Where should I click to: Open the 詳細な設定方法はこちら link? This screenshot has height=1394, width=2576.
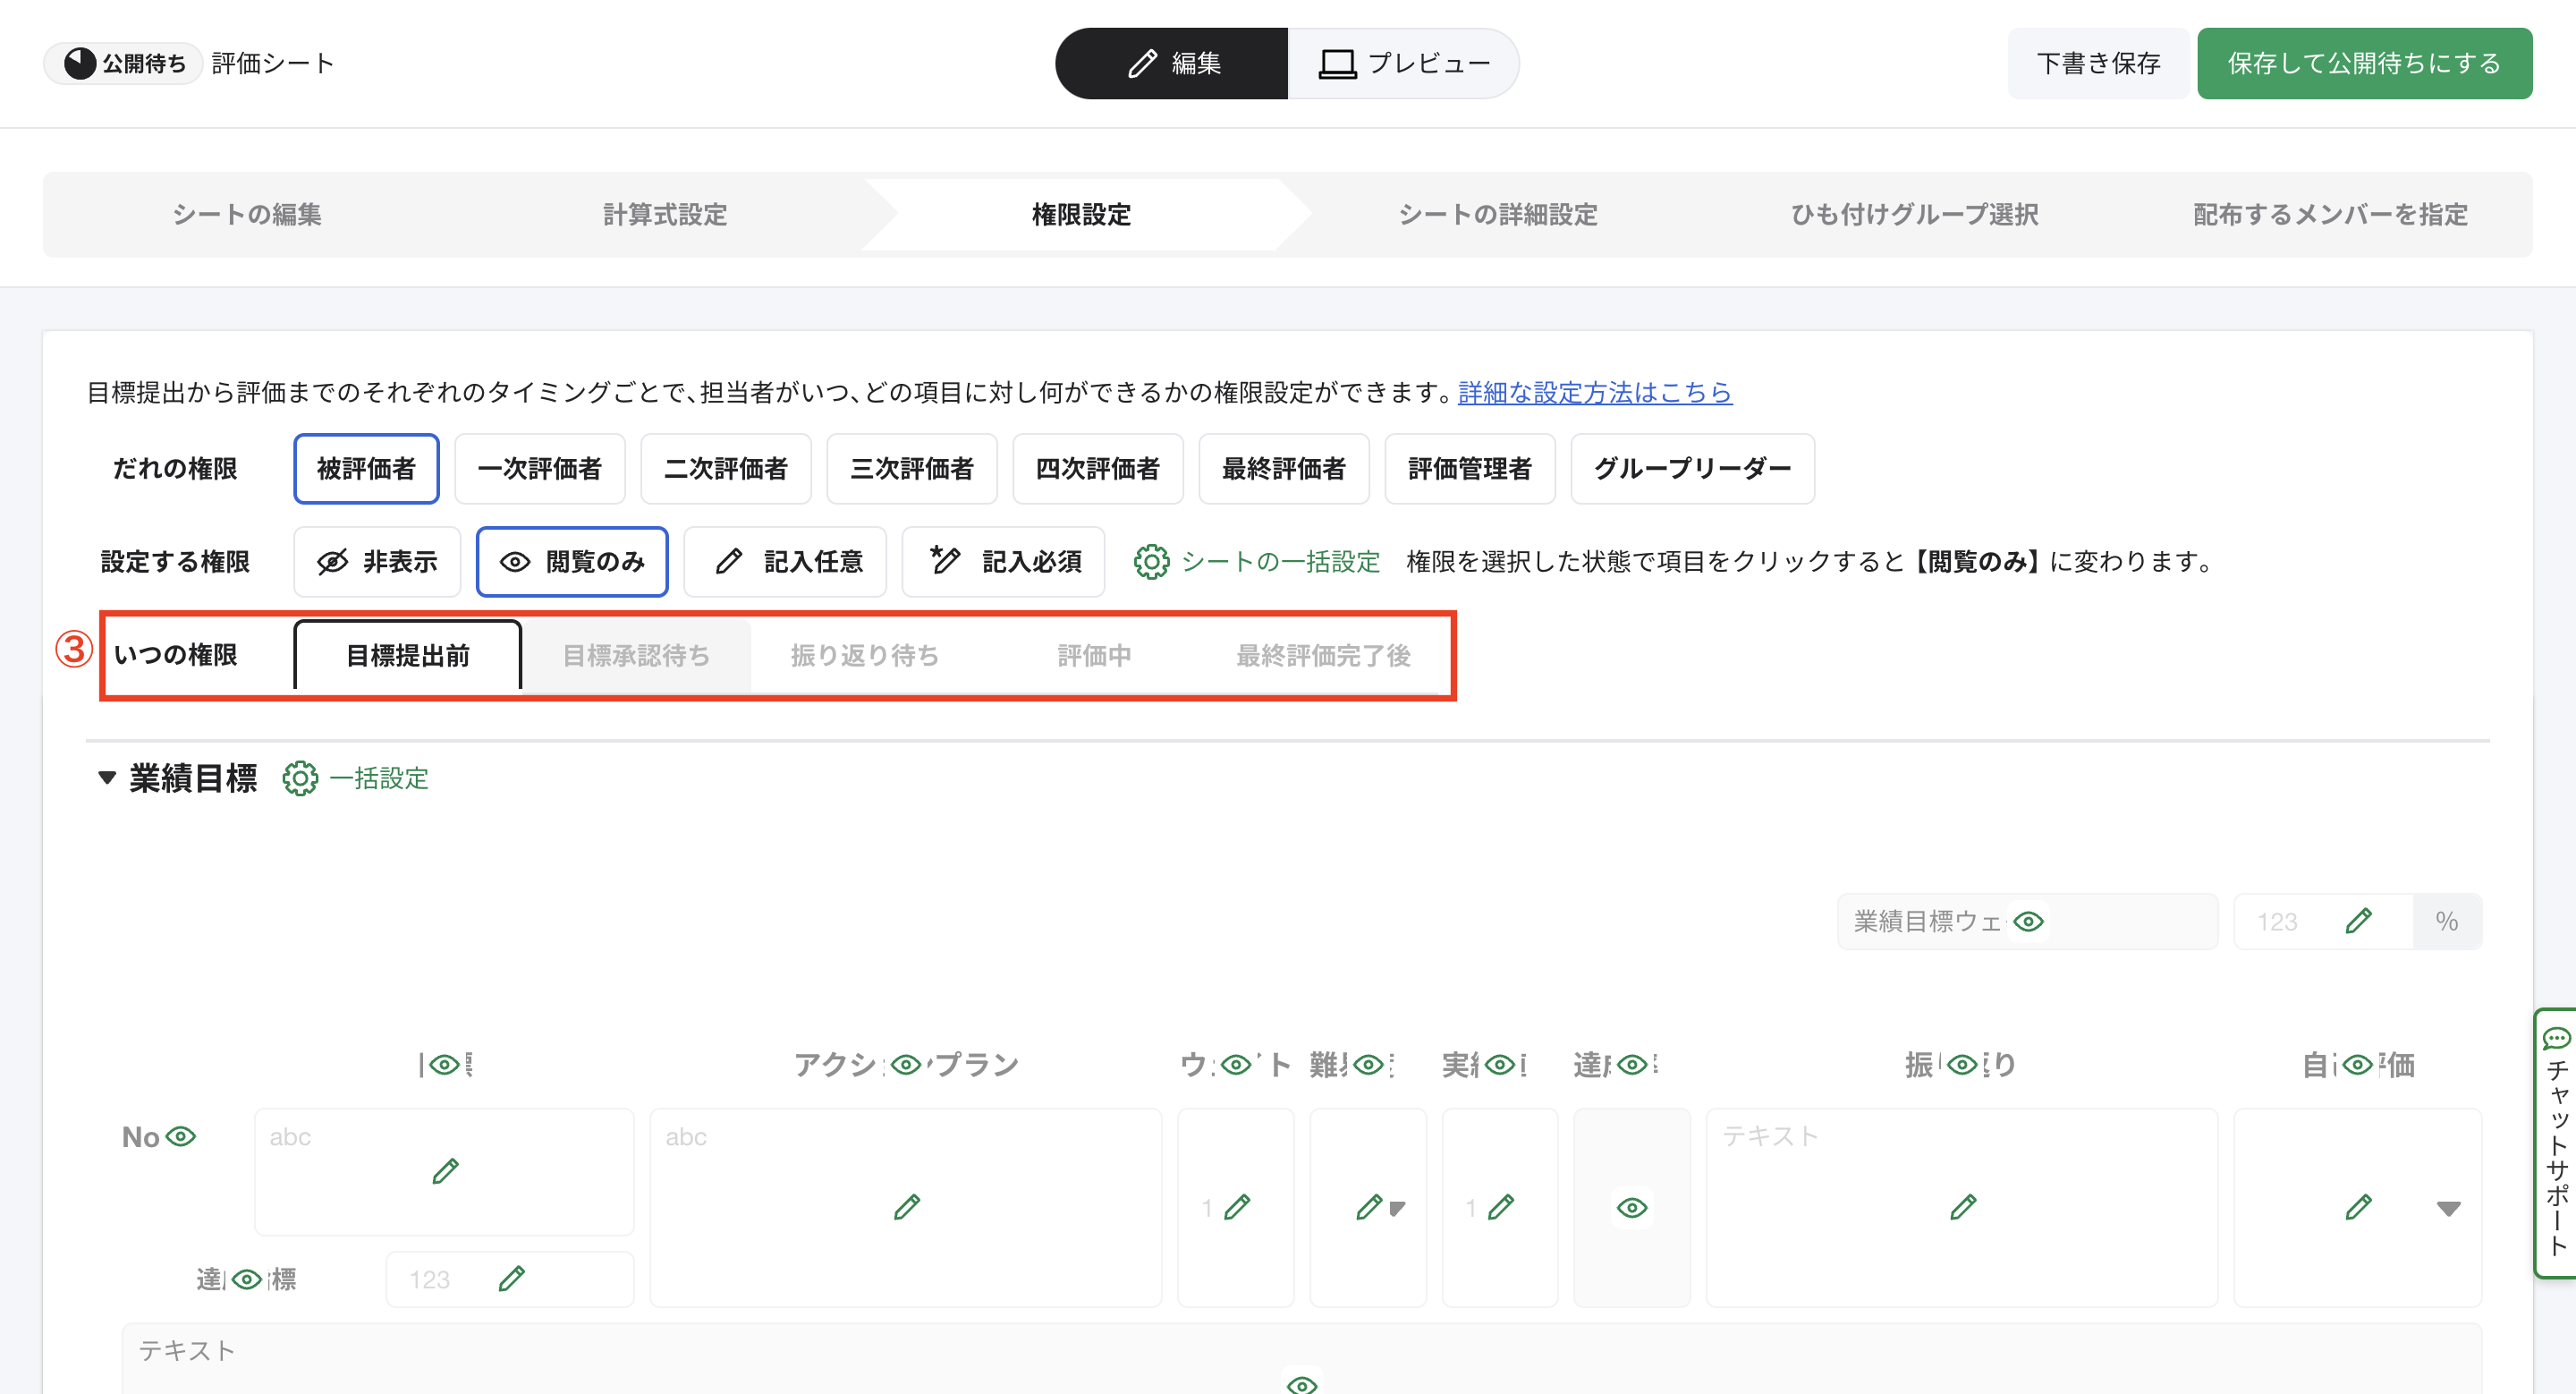pyautogui.click(x=1594, y=393)
